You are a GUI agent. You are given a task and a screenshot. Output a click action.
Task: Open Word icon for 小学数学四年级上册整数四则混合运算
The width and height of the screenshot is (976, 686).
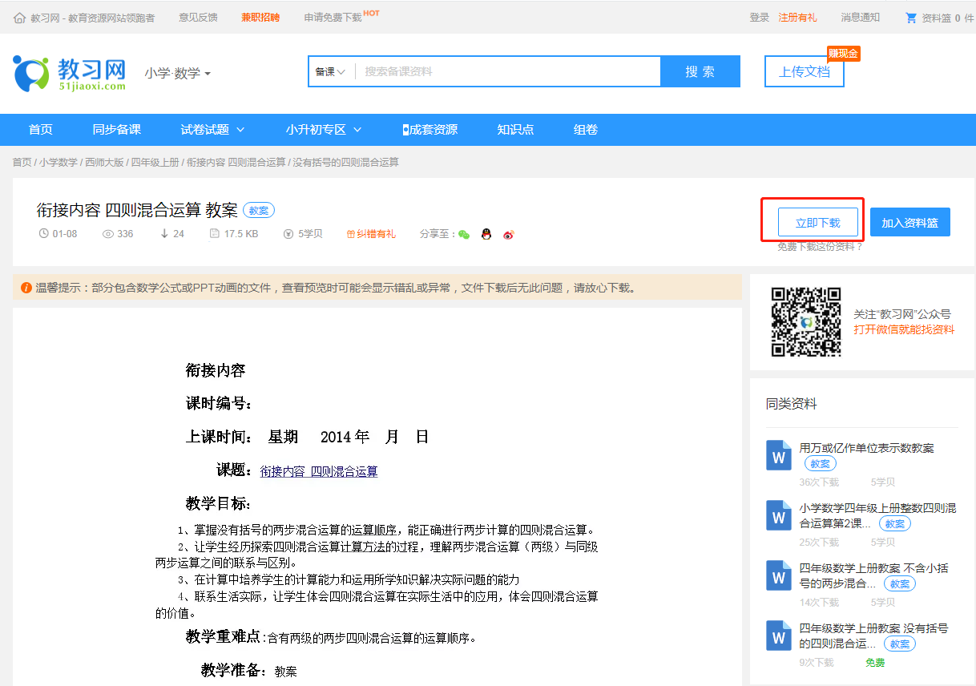pos(779,514)
